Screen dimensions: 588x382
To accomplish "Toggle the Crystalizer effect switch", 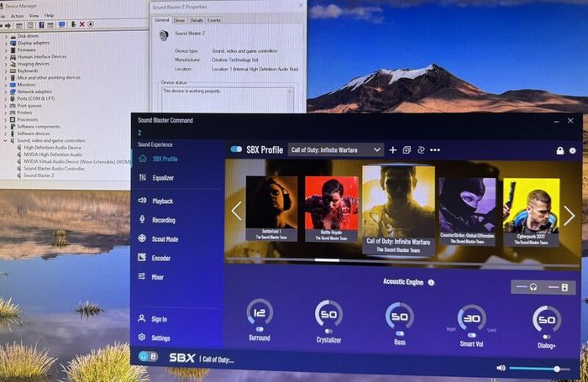I will 328,331.
